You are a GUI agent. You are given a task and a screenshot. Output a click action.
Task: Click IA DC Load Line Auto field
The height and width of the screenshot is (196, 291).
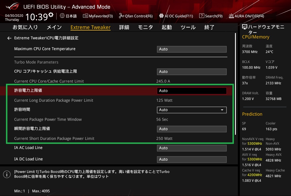click(x=192, y=159)
